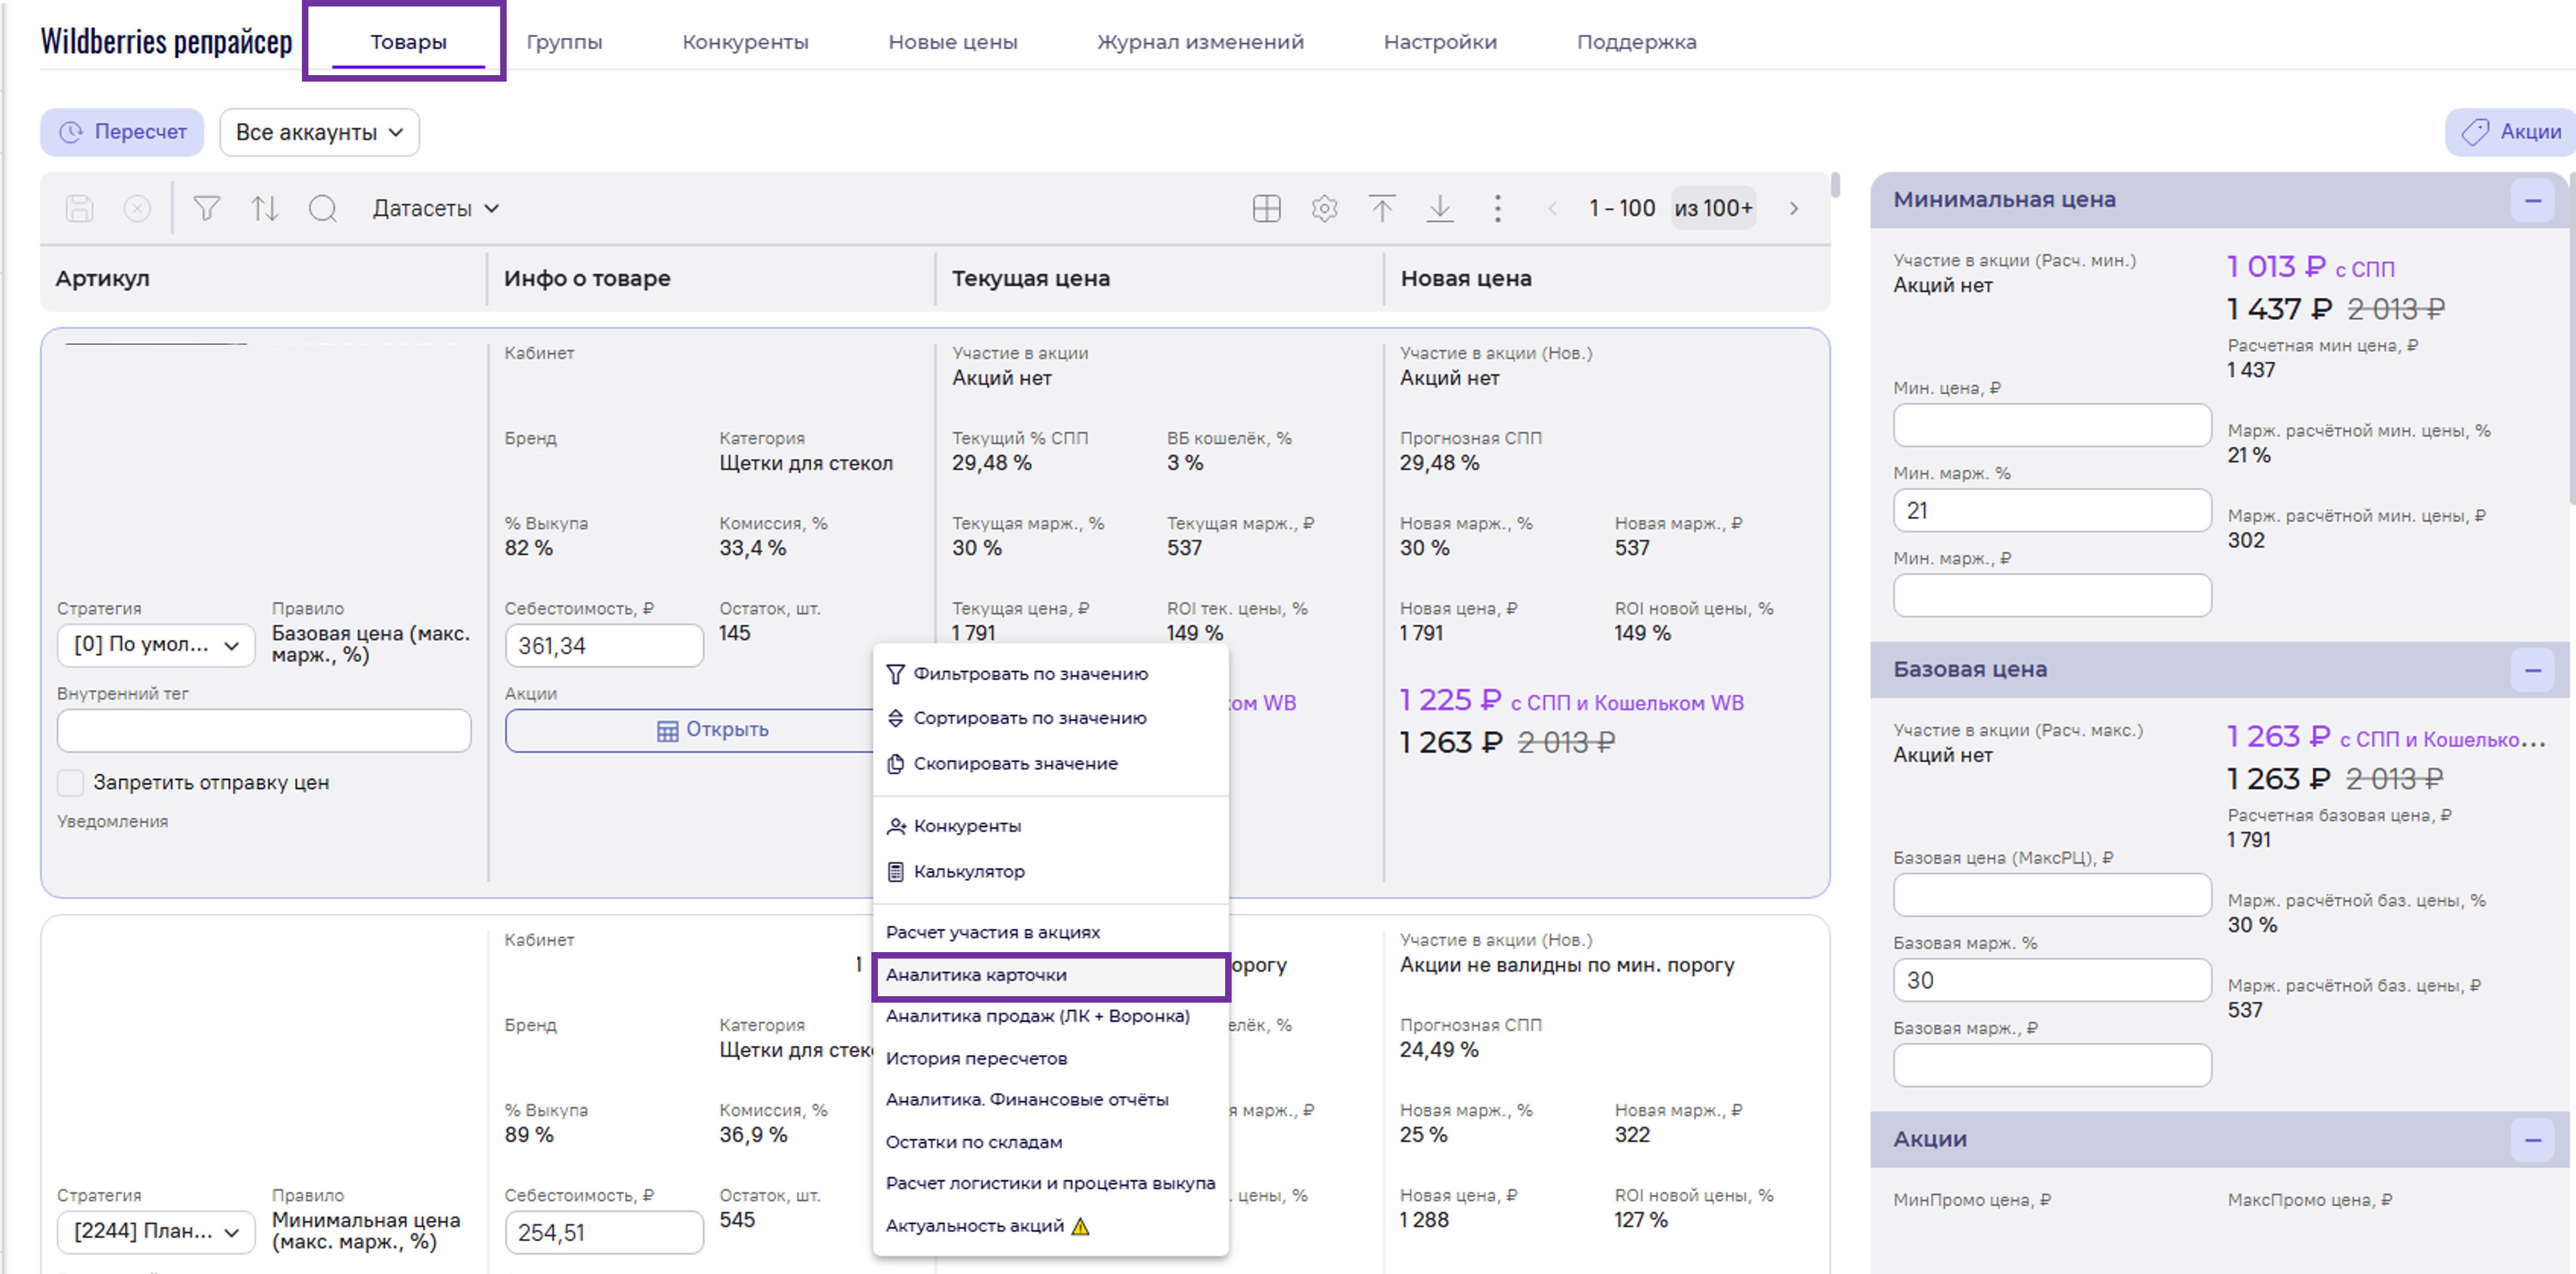Open the three-dot more options menu
The height and width of the screenshot is (1274, 2576).
(1497, 208)
